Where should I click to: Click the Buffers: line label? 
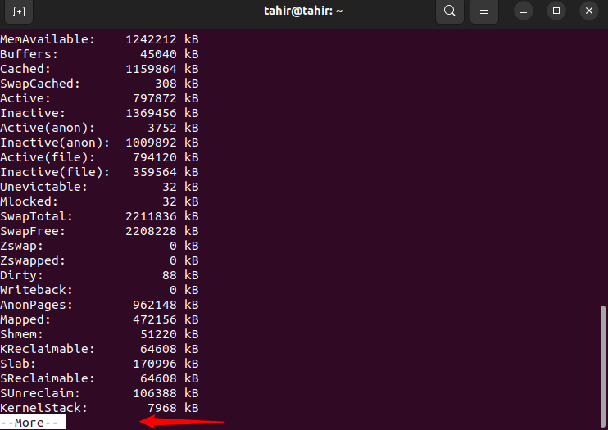pyautogui.click(x=29, y=54)
